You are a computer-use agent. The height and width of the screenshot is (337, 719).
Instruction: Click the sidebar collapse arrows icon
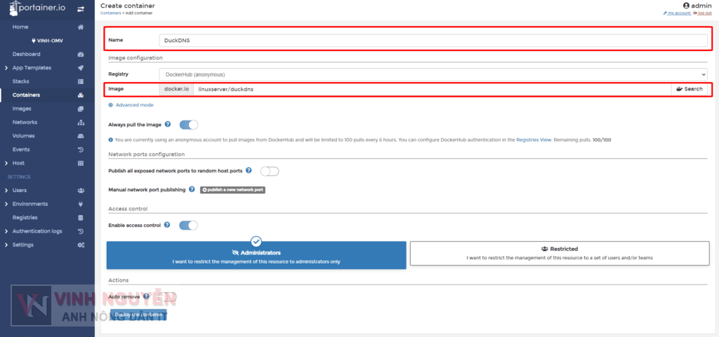81,9
